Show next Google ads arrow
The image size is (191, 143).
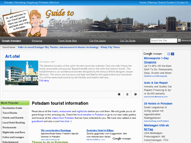click(x=173, y=54)
